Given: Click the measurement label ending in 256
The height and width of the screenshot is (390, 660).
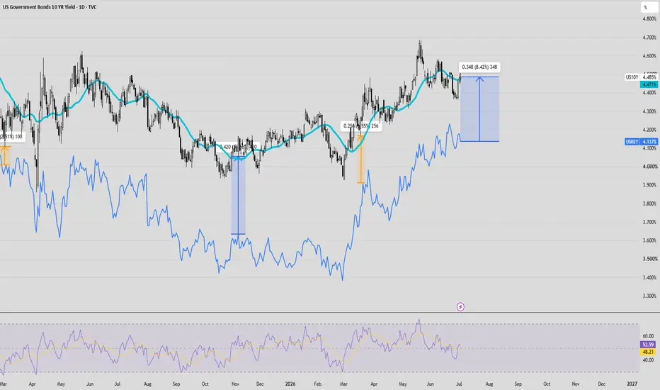Looking at the screenshot, I should 360,126.
